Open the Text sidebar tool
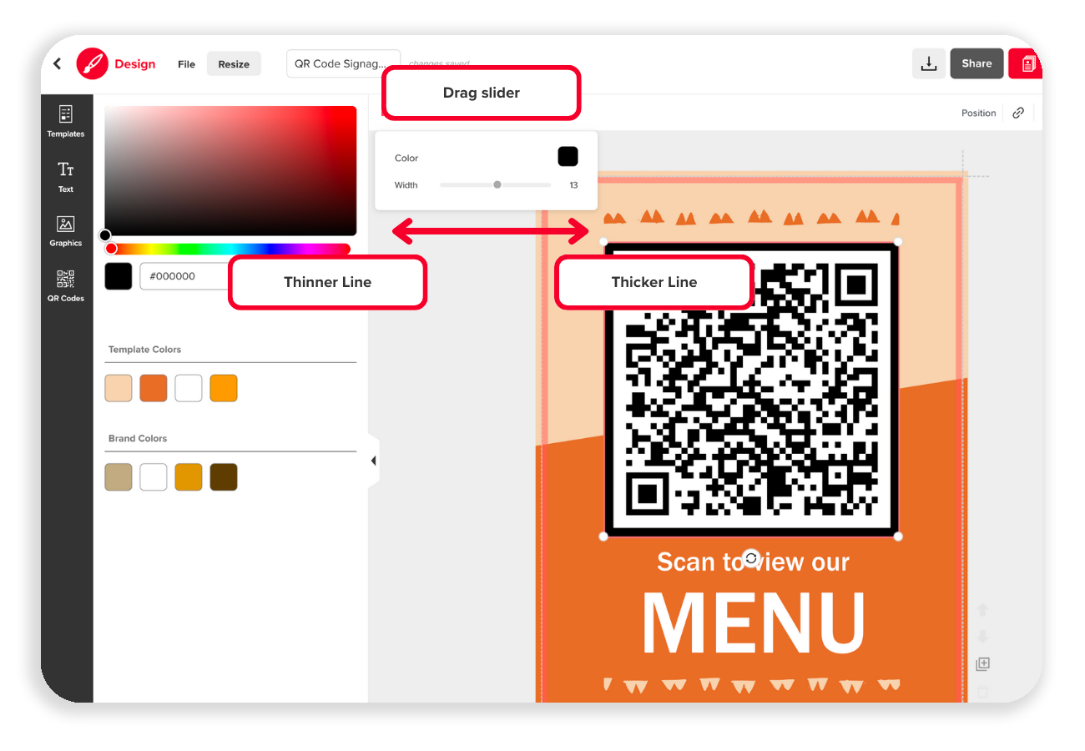 point(66,177)
